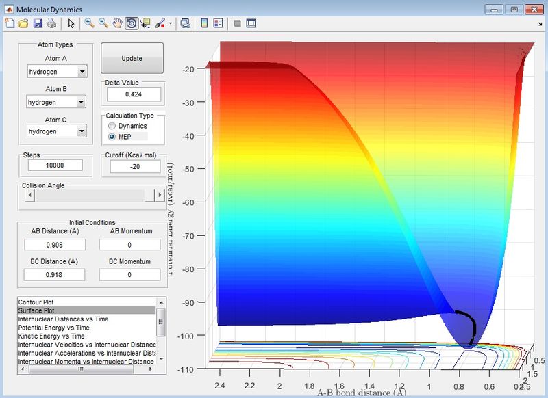Enable the Data Cursor tool
Image resolution: width=548 pixels, height=398 pixels.
pos(145,23)
